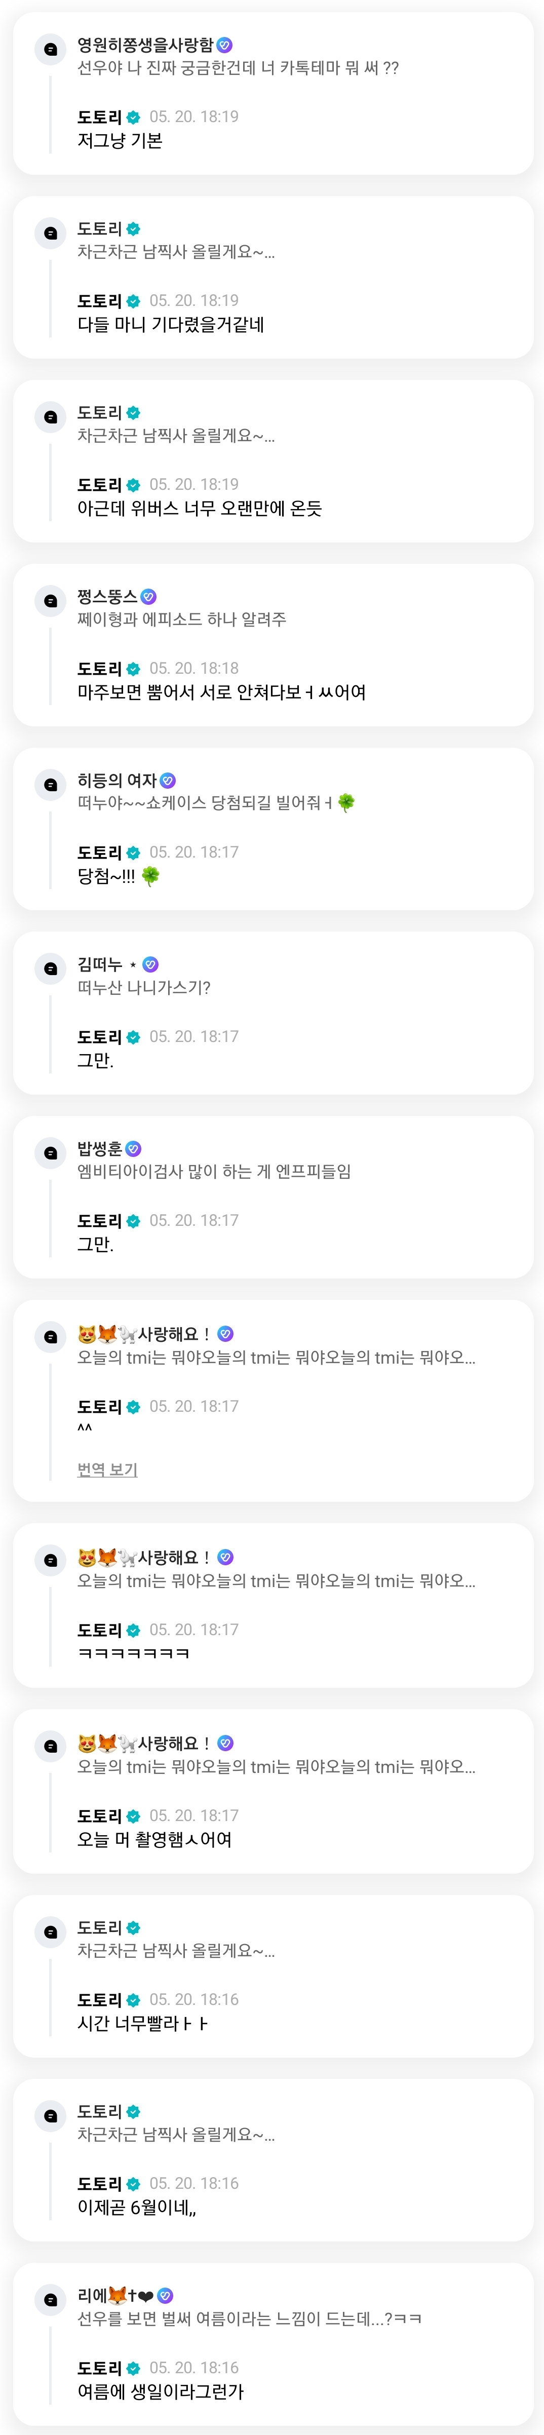Viewport: 544px width, 2435px height.
Task: Open the 쩡스뚱스 username
Action: 107,596
